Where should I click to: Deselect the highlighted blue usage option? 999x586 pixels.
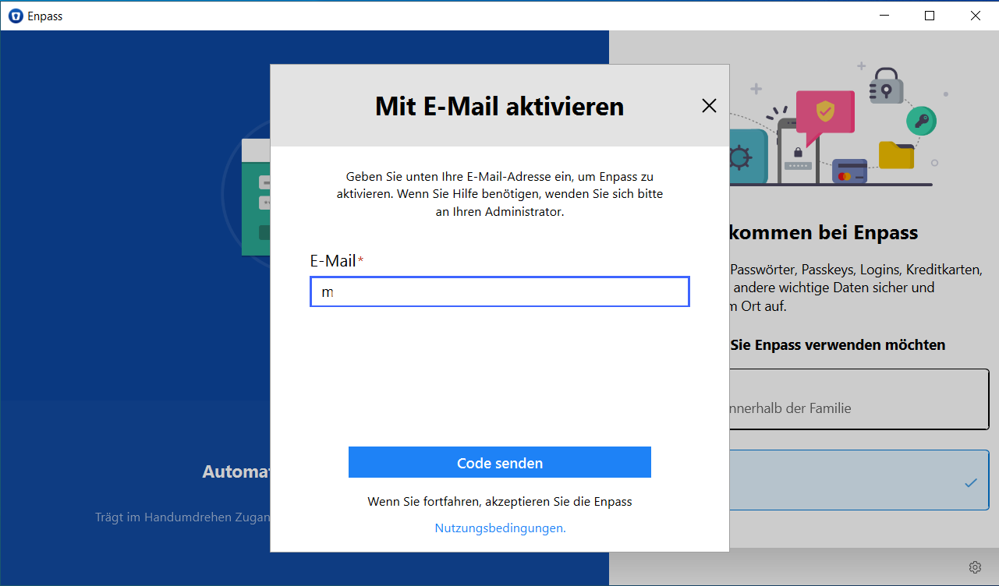tap(858, 480)
